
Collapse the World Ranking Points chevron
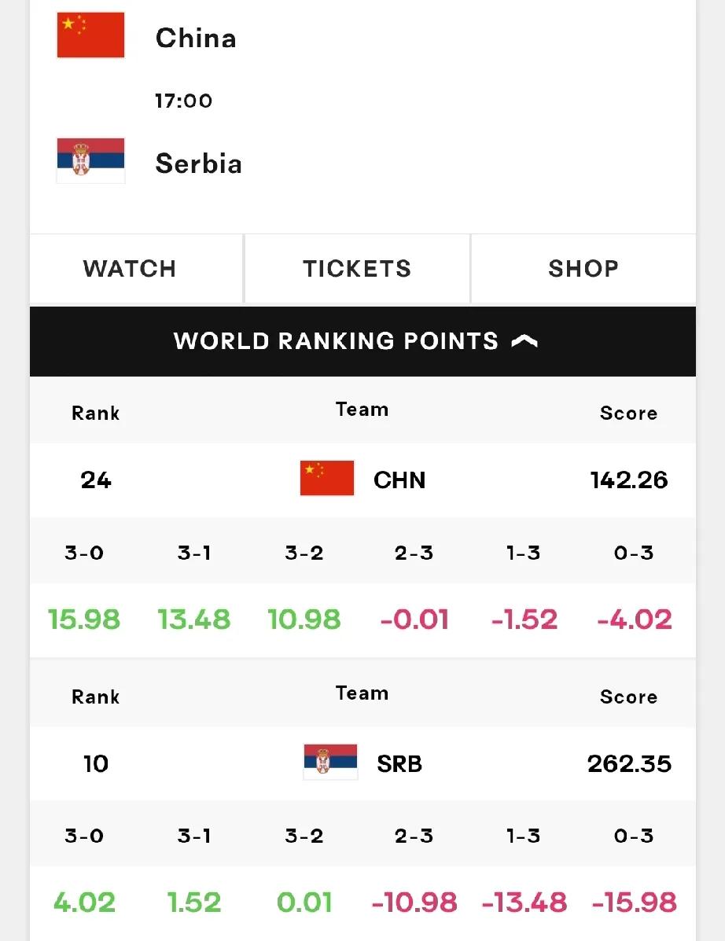[524, 341]
